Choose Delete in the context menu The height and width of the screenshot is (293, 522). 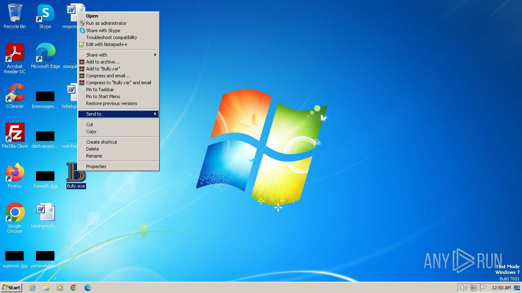click(118, 149)
